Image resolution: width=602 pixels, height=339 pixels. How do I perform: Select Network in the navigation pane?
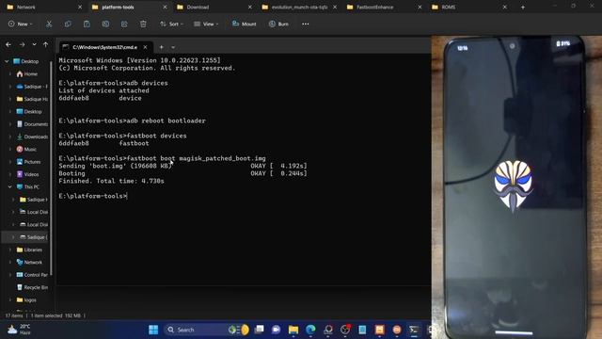click(29, 262)
